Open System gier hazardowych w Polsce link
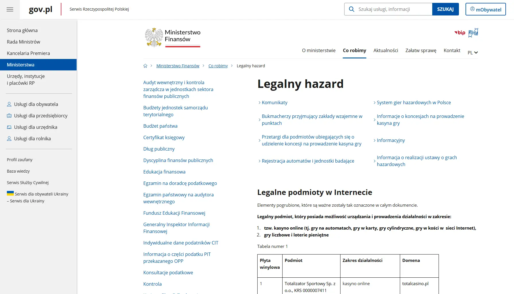The image size is (514, 294). click(x=414, y=102)
